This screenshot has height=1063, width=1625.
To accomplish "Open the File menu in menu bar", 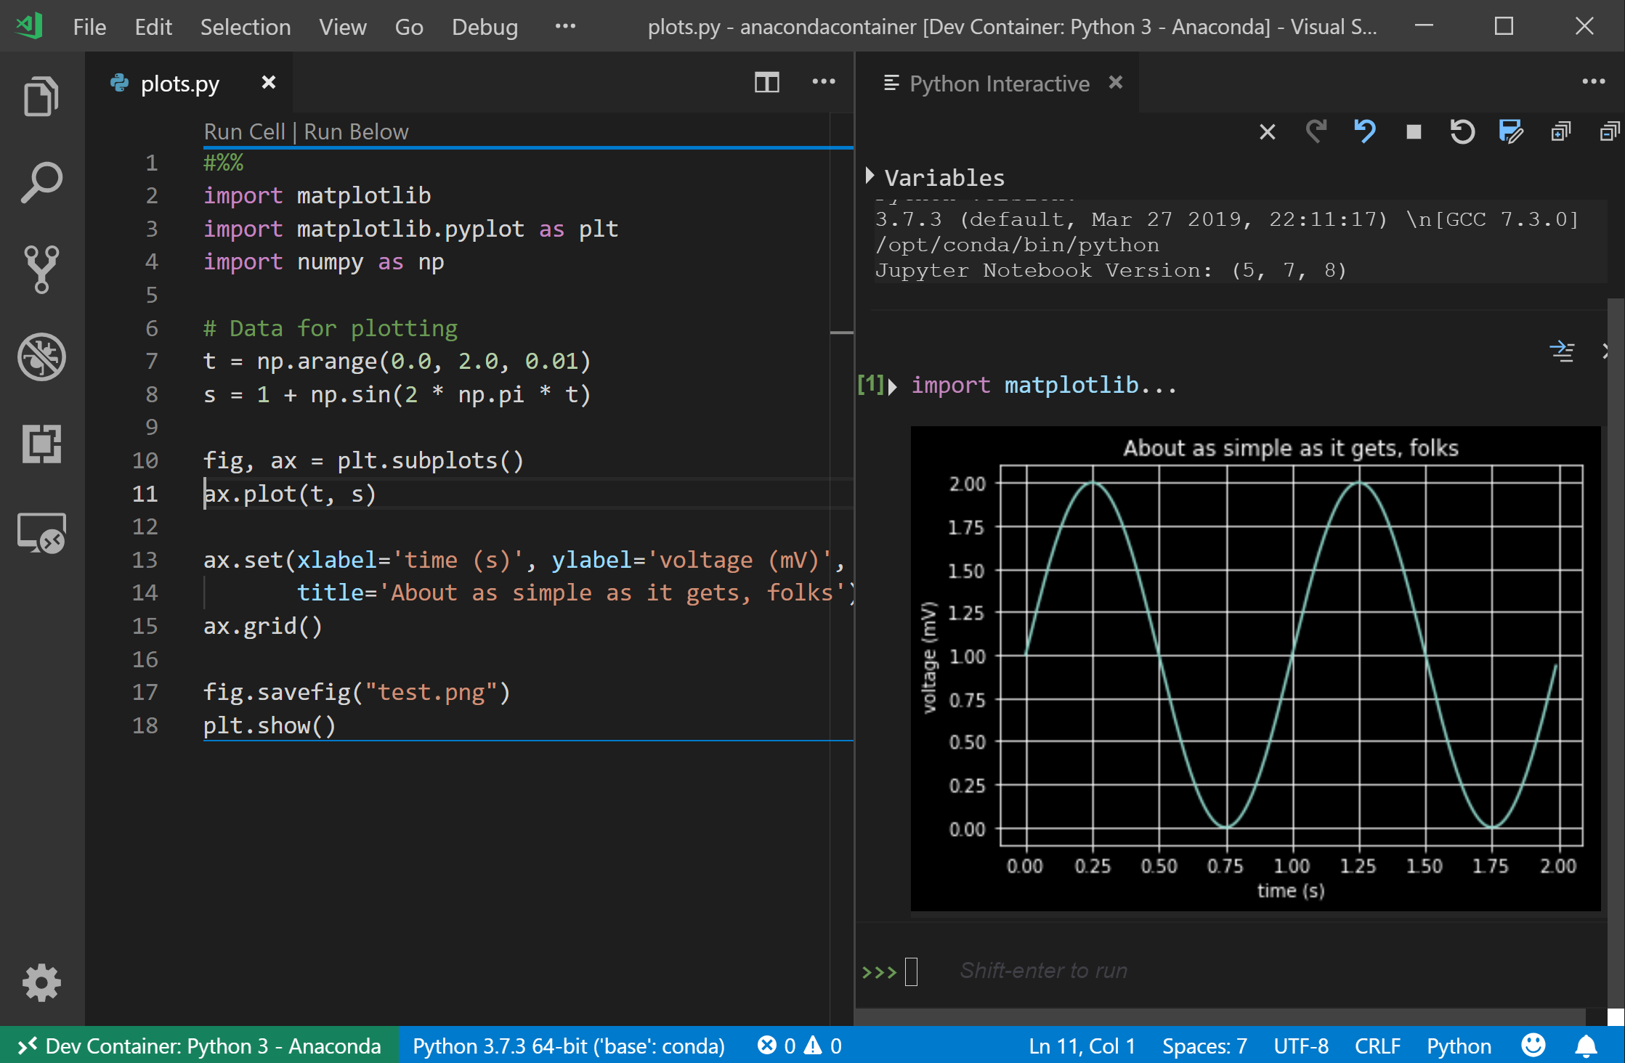I will tap(88, 25).
